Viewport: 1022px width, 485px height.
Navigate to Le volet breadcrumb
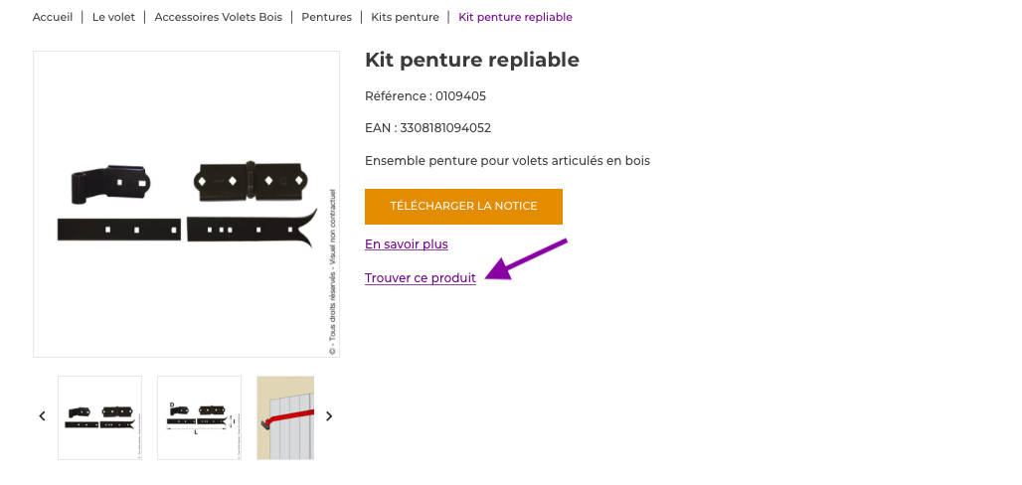[x=113, y=17]
